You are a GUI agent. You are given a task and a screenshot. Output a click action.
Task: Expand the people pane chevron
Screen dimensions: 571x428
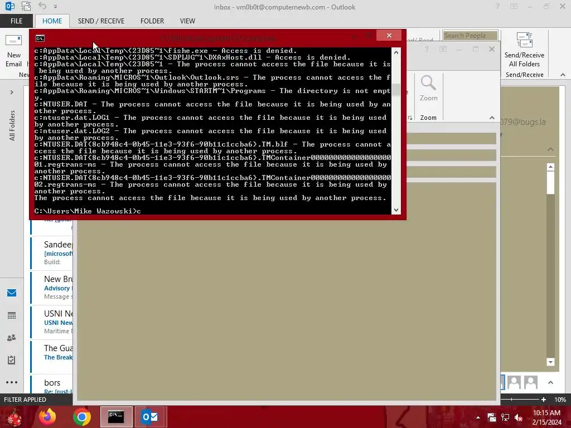pyautogui.click(x=550, y=382)
